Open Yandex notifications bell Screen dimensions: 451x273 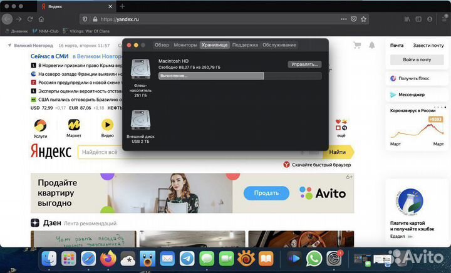coord(372,45)
